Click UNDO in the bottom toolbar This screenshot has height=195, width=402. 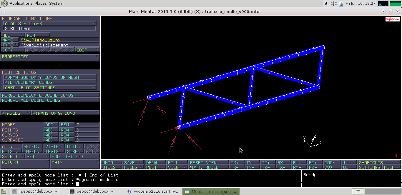[x=112, y=162]
